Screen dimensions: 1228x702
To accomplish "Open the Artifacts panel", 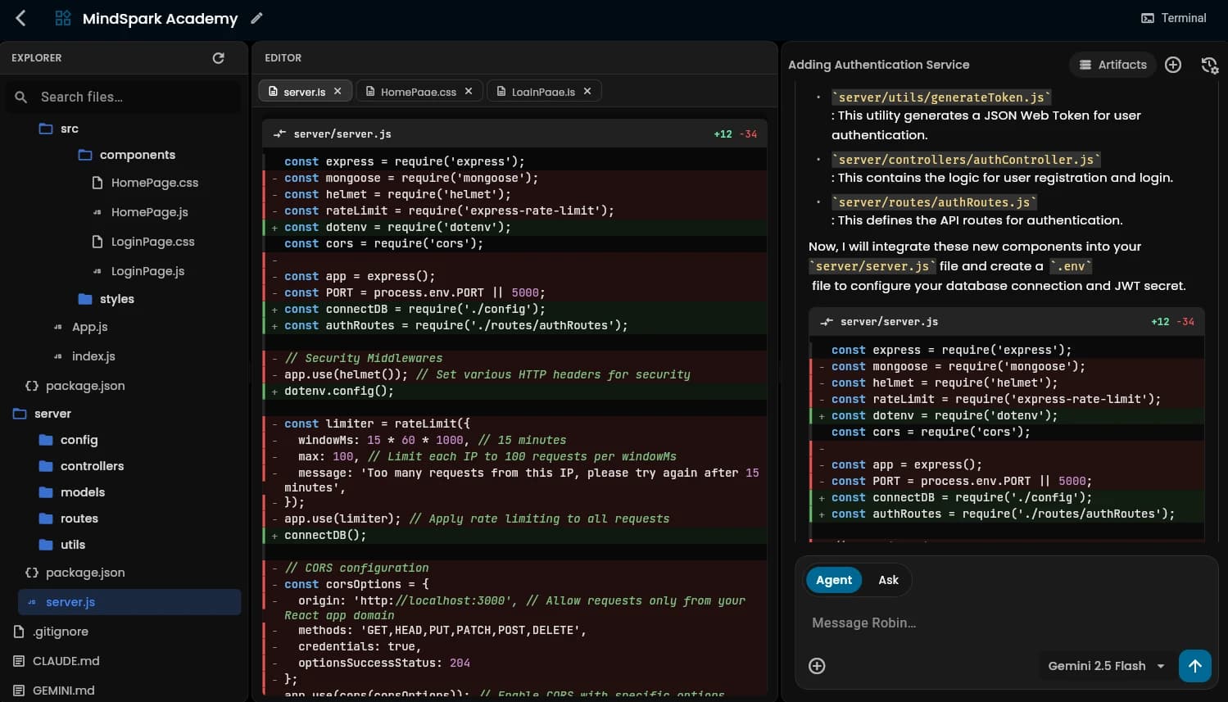I will 1112,65.
